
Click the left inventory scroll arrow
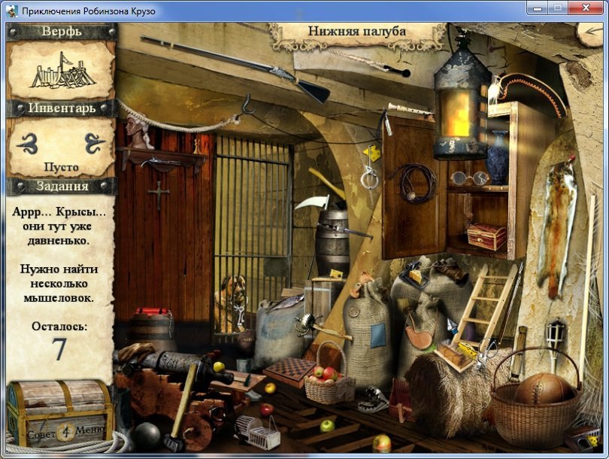pos(28,144)
